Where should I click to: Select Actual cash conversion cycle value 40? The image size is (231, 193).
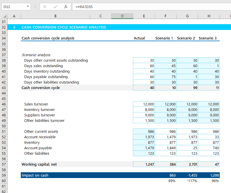click(x=144, y=88)
